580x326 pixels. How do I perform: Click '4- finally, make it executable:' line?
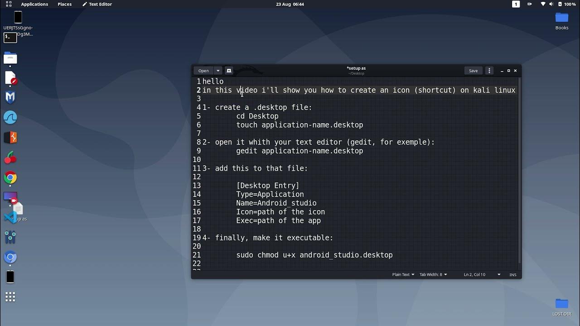pyautogui.click(x=268, y=238)
